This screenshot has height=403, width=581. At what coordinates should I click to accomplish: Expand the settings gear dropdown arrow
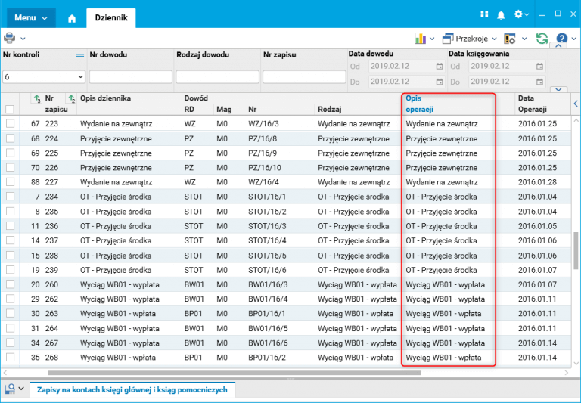527,15
